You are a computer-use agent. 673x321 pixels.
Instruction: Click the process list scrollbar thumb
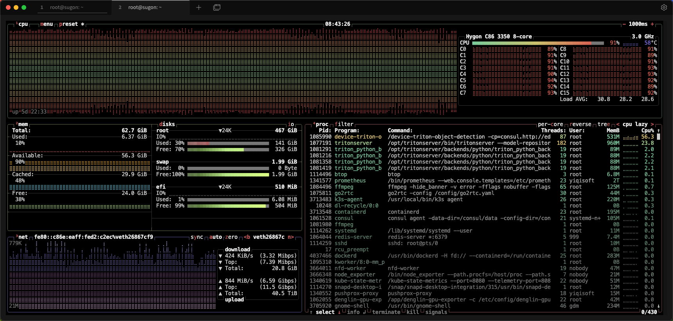pyautogui.click(x=659, y=137)
